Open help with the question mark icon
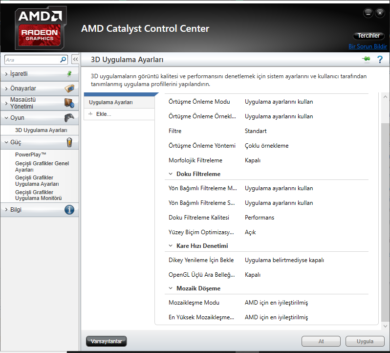 point(380,60)
